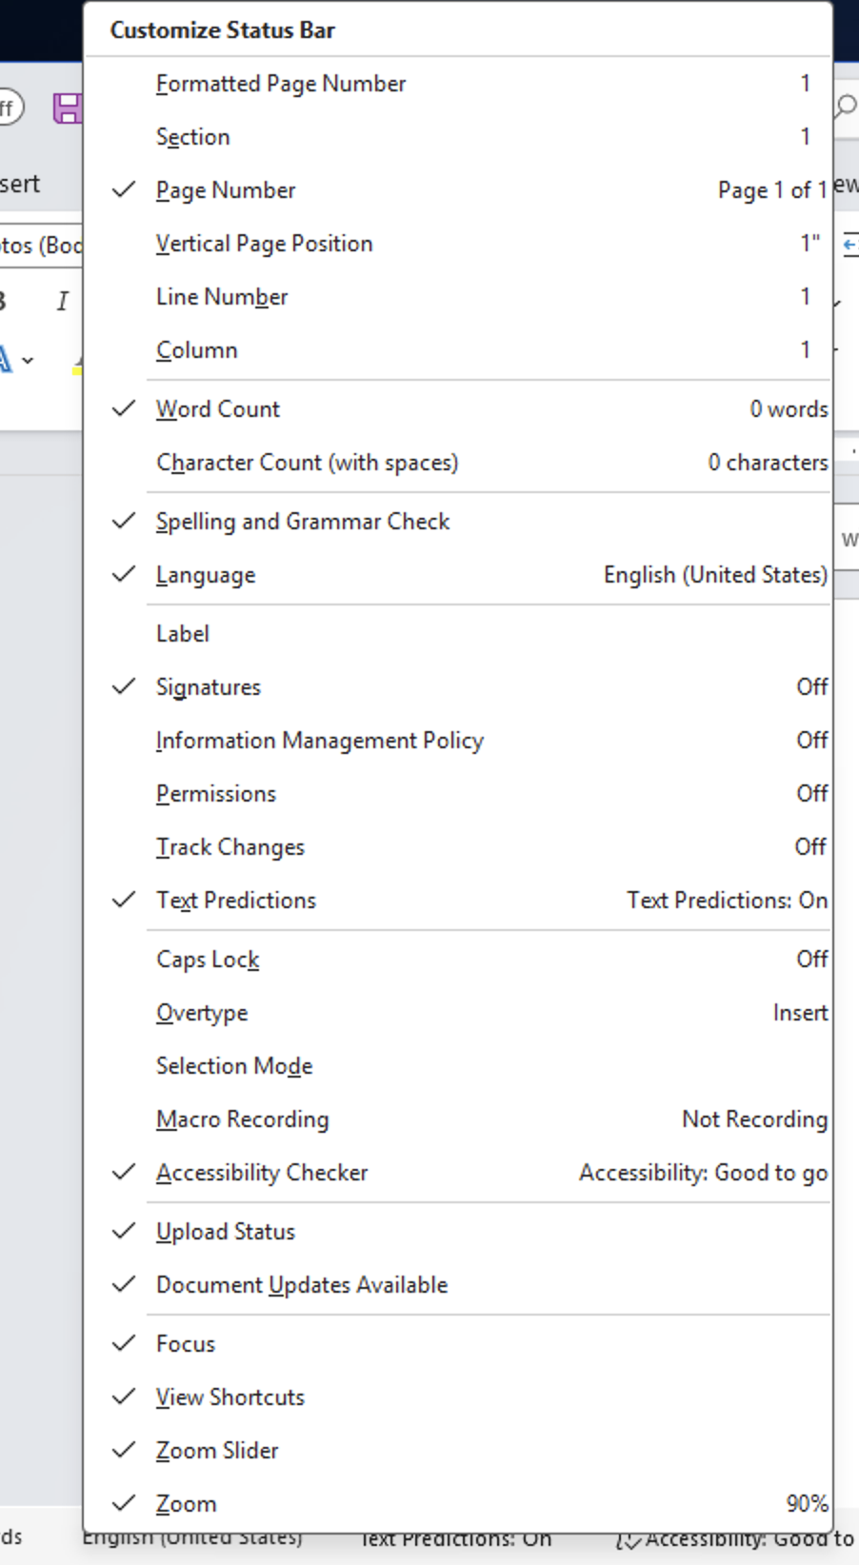859x1565 pixels.
Task: Uncheck Page Number in status bar menu
Action: click(226, 190)
